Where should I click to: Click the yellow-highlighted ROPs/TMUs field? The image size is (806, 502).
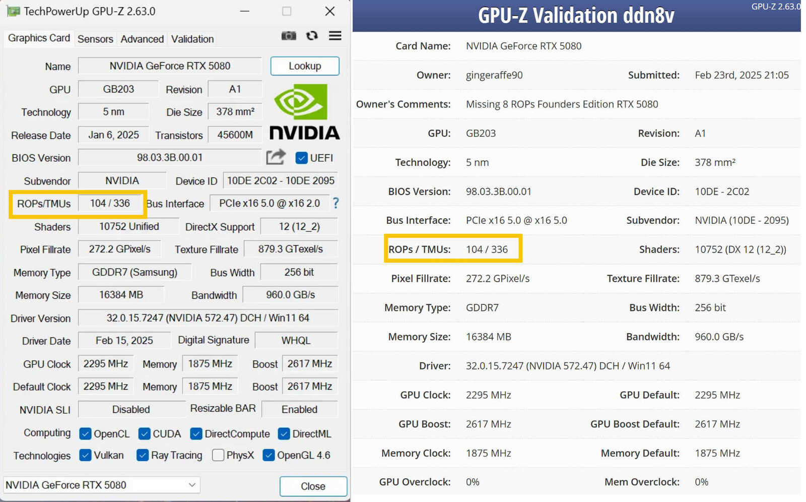pos(111,203)
